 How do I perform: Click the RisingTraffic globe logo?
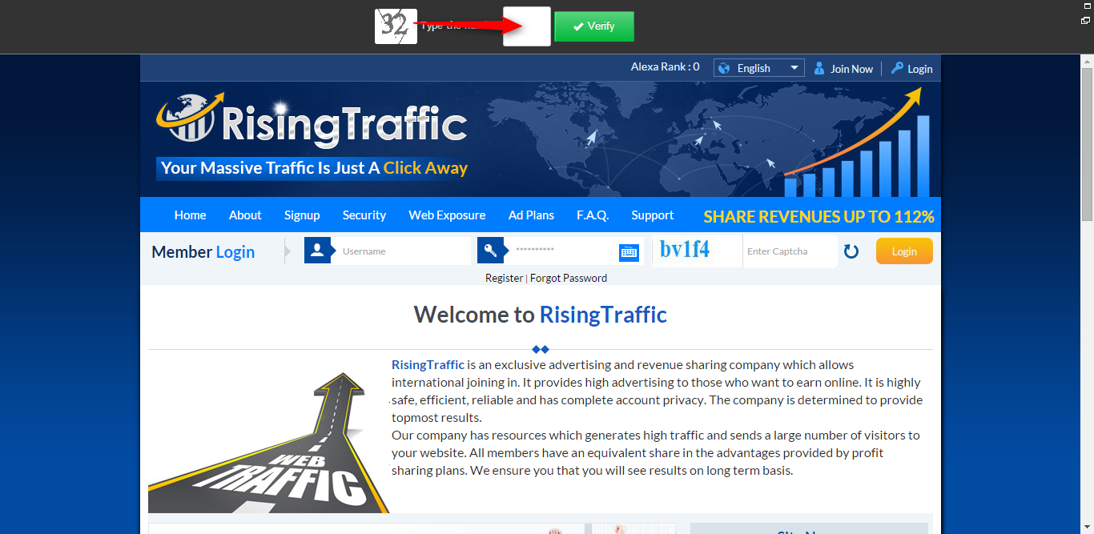190,118
